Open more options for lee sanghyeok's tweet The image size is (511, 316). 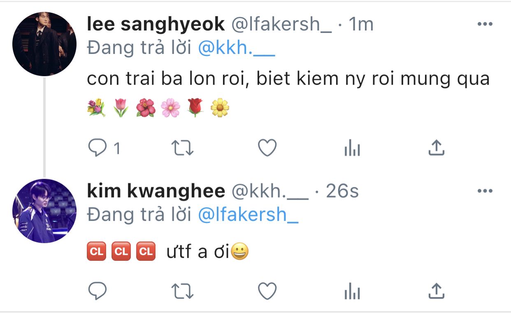click(485, 25)
